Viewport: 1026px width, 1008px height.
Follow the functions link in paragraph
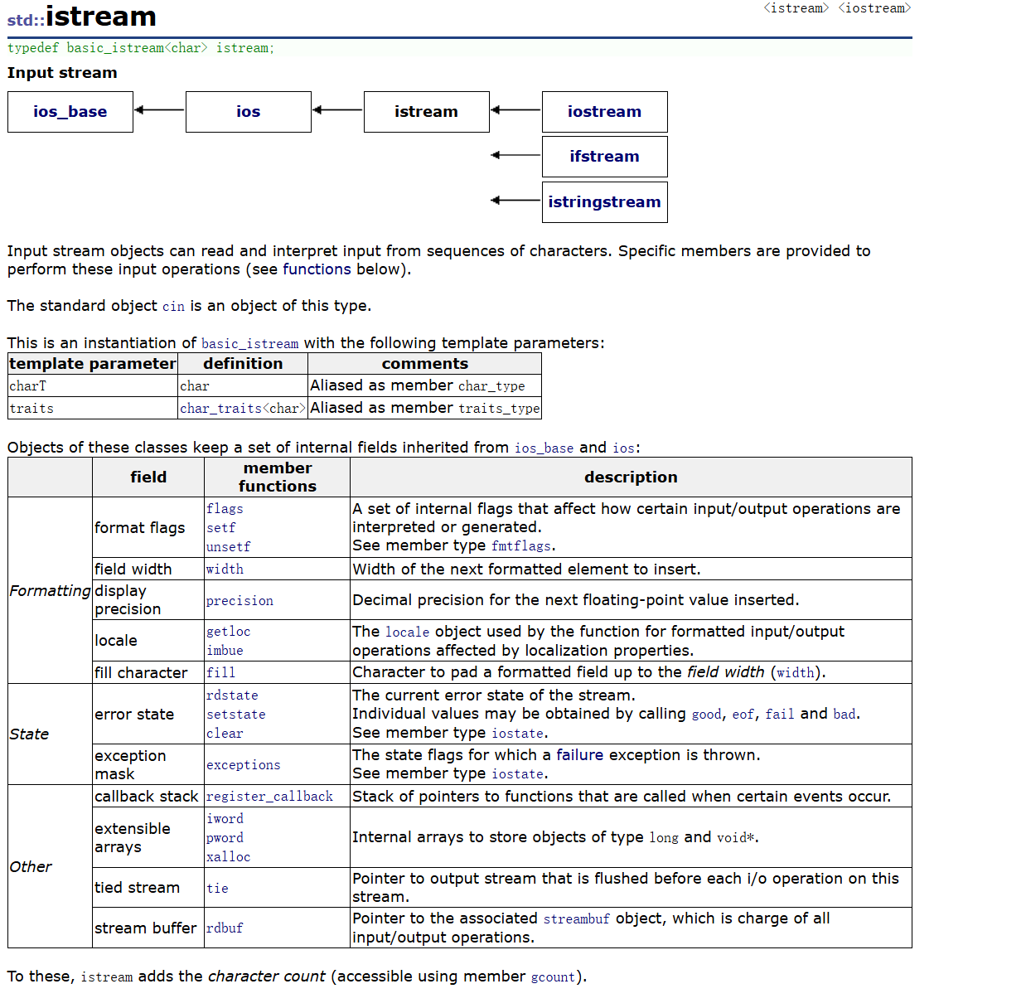tap(317, 269)
